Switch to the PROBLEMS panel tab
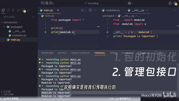Screen dimensions: 179x101 (x=47, y=53)
